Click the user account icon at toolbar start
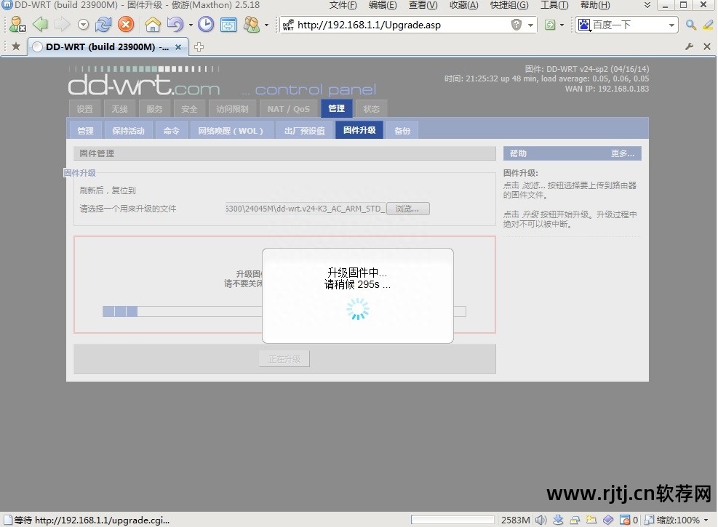The height and width of the screenshot is (527, 718). (17, 24)
